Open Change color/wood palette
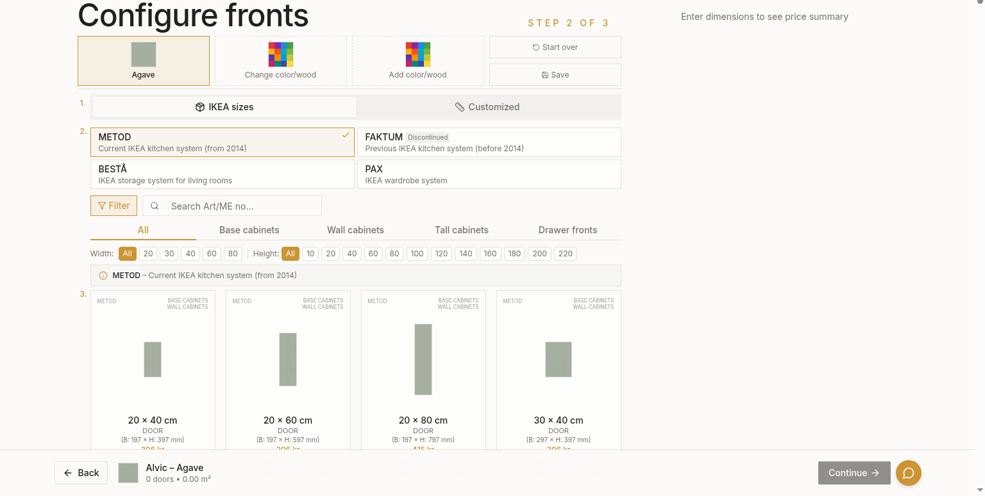Viewport: 985px width, 496px height. 281,61
